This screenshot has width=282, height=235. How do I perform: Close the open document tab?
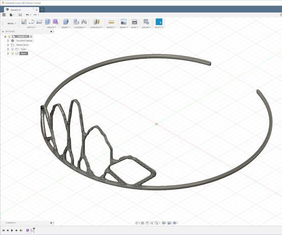[37, 10]
